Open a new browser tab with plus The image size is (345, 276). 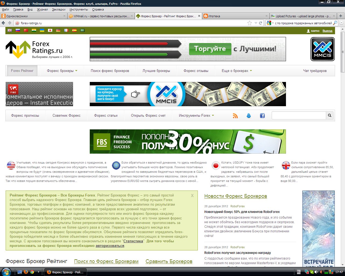click(340, 16)
